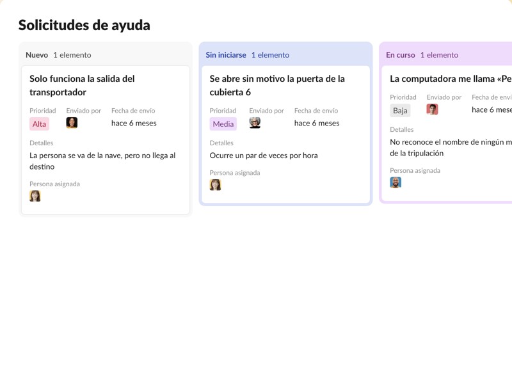Open the Nuevo column header
The height and width of the screenshot is (384, 512).
37,55
